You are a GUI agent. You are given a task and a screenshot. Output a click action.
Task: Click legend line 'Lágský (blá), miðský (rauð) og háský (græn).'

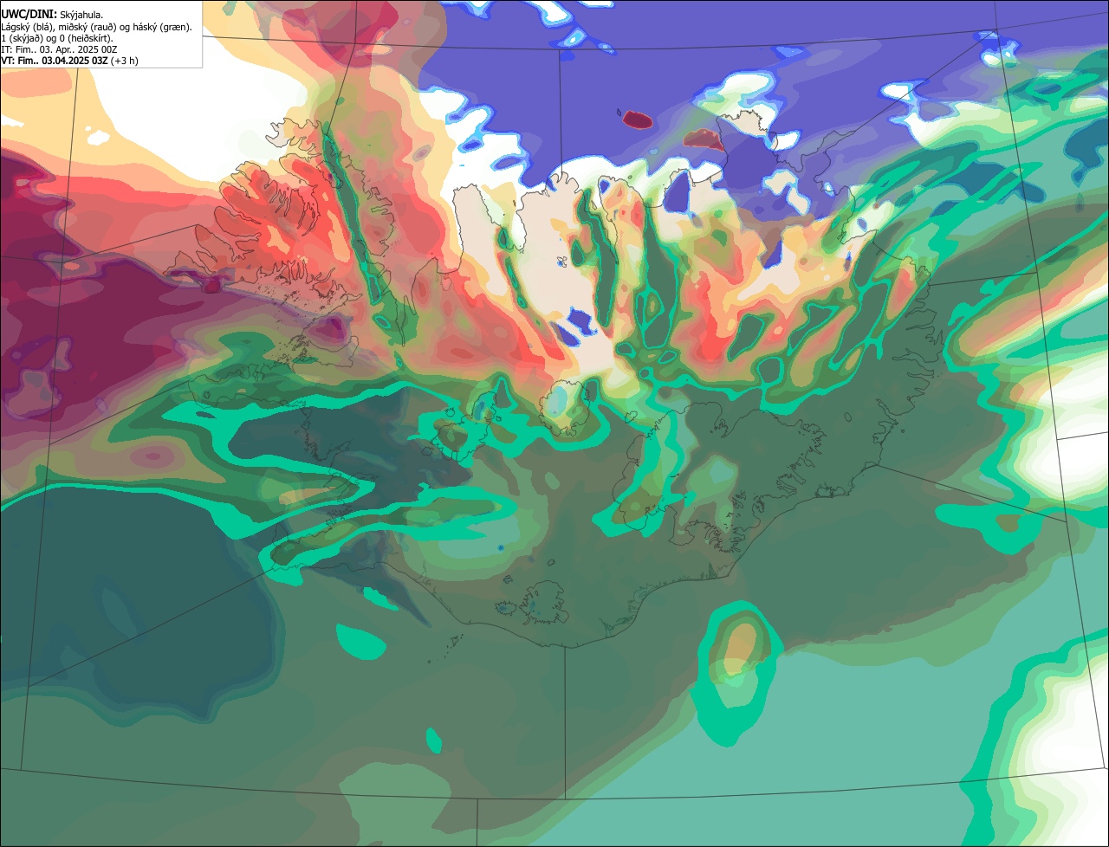(x=96, y=27)
